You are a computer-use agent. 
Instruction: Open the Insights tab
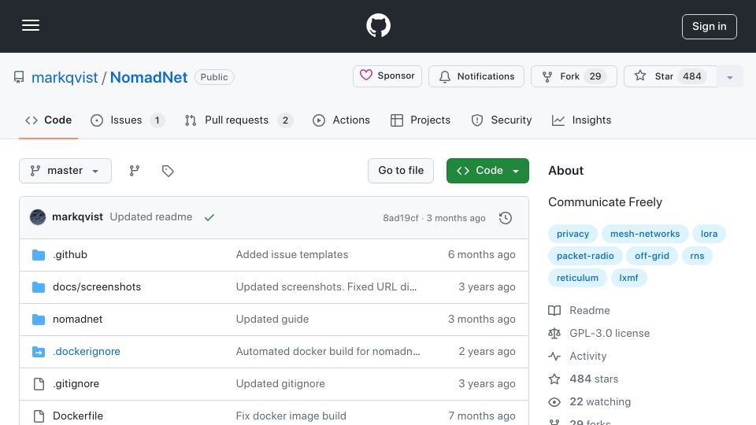coord(581,120)
